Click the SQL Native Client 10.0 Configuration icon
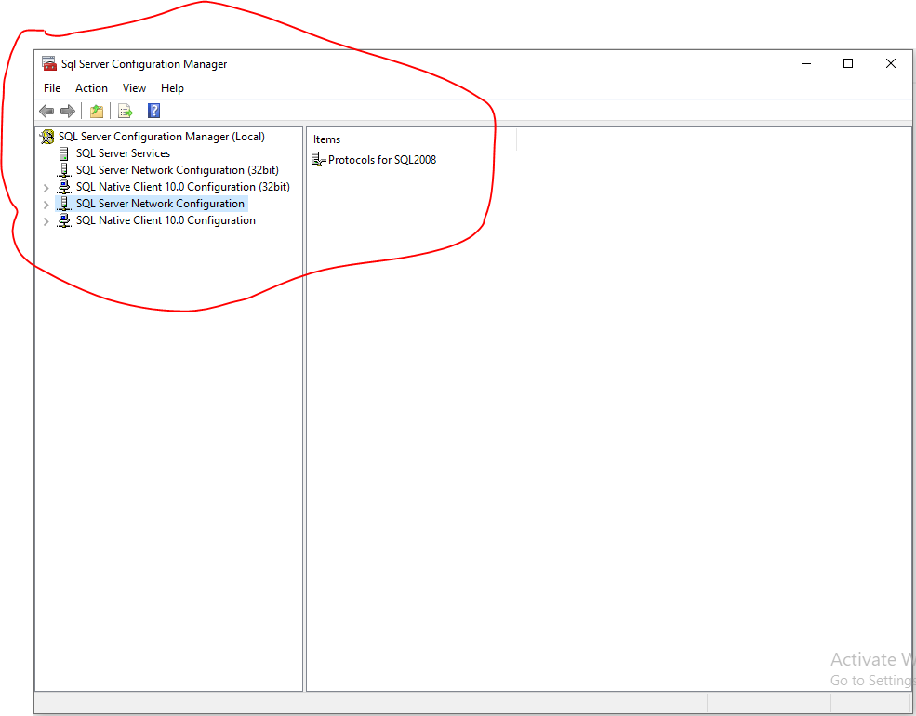 [x=64, y=220]
